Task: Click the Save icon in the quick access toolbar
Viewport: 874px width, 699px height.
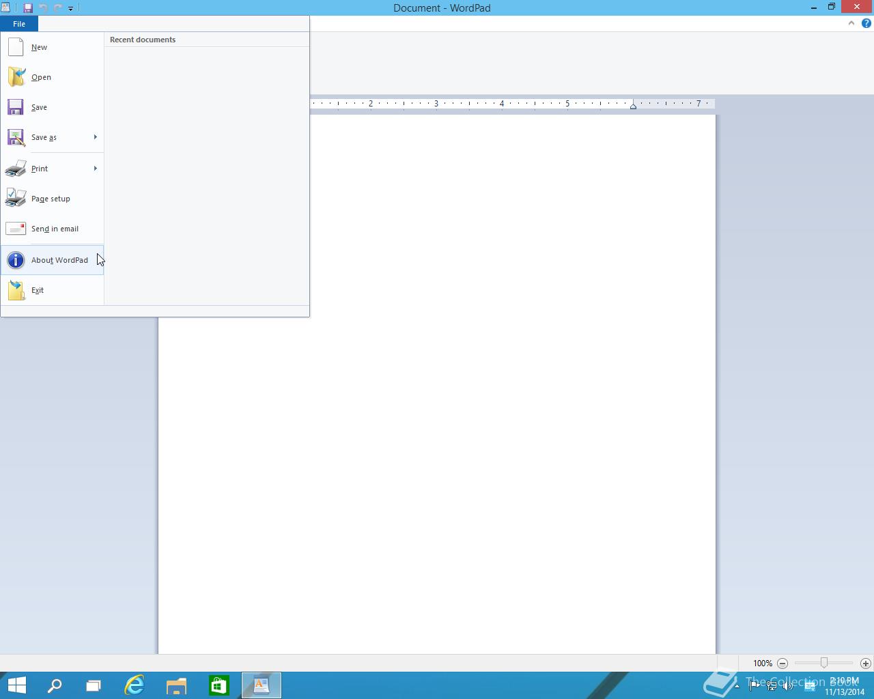Action: [x=28, y=8]
